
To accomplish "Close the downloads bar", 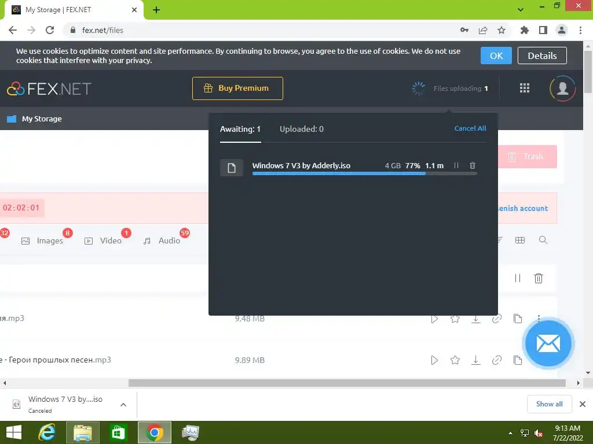I will point(583,404).
